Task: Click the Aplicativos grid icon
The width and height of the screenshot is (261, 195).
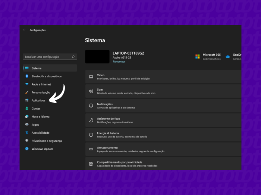Action: tap(27, 100)
